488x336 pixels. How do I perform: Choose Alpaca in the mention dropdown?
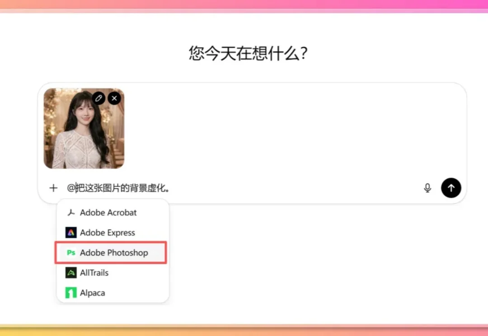[x=93, y=293]
